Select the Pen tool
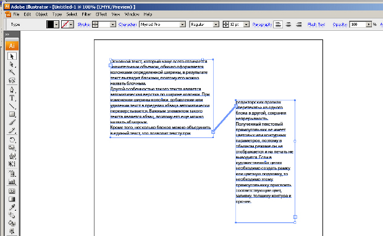 (12, 90)
